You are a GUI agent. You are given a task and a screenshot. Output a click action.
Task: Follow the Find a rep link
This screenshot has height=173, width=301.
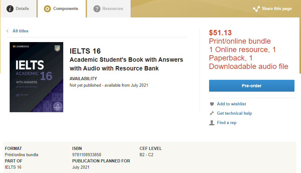[227, 123]
